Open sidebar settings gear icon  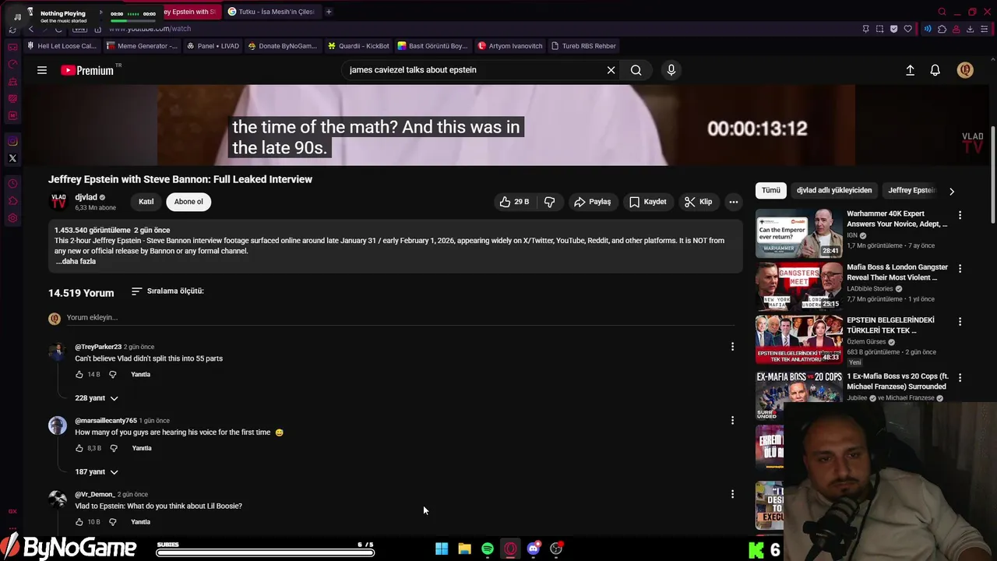pos(12,218)
